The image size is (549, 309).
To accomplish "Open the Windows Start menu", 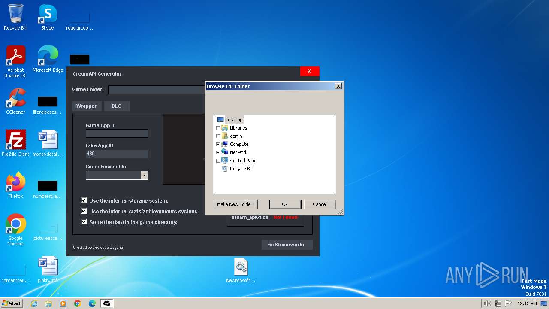I will pyautogui.click(x=12, y=303).
